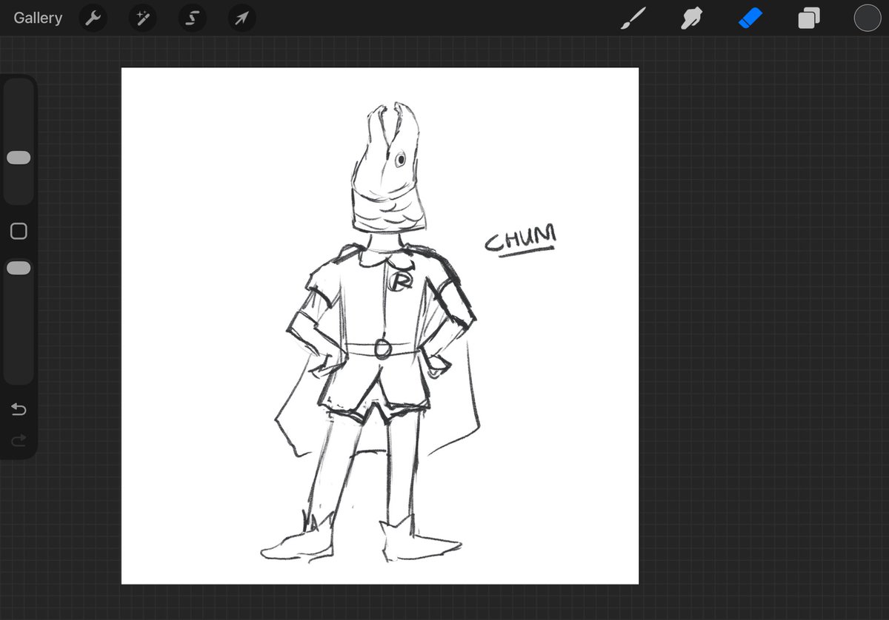The height and width of the screenshot is (620, 889).
Task: Select the Eraser tool
Action: point(750,18)
